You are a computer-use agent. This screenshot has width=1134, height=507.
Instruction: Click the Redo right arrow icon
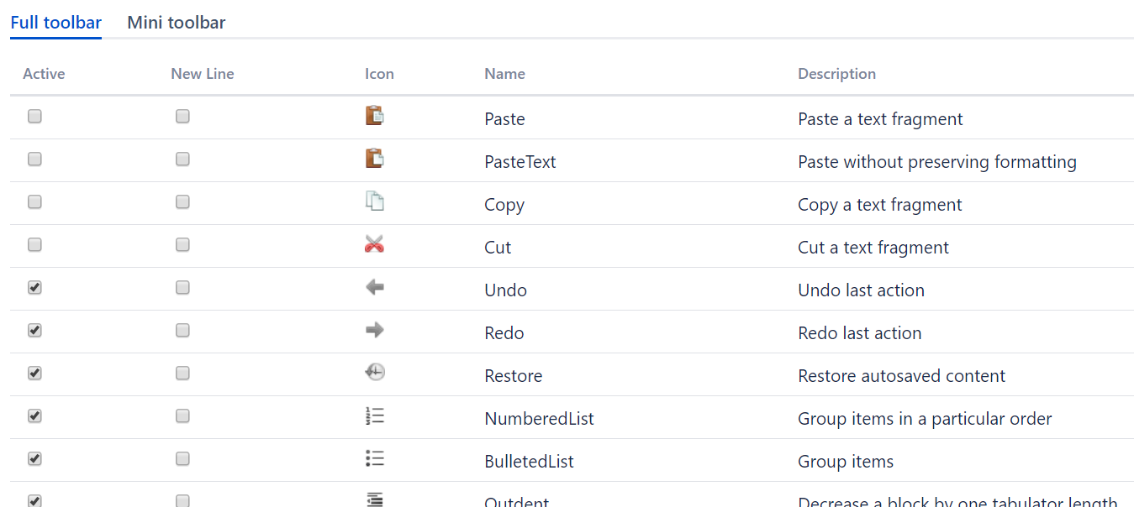(x=375, y=330)
